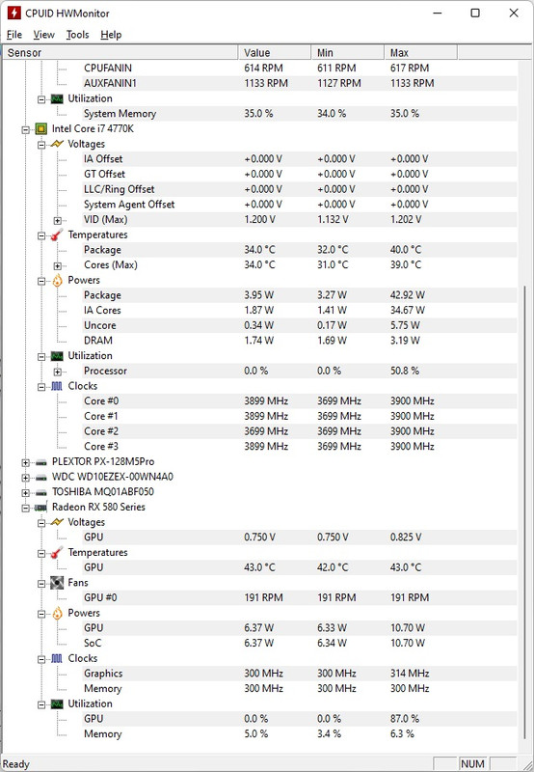The image size is (534, 772).
Task: Click the Sensor column header
Action: tap(120, 53)
